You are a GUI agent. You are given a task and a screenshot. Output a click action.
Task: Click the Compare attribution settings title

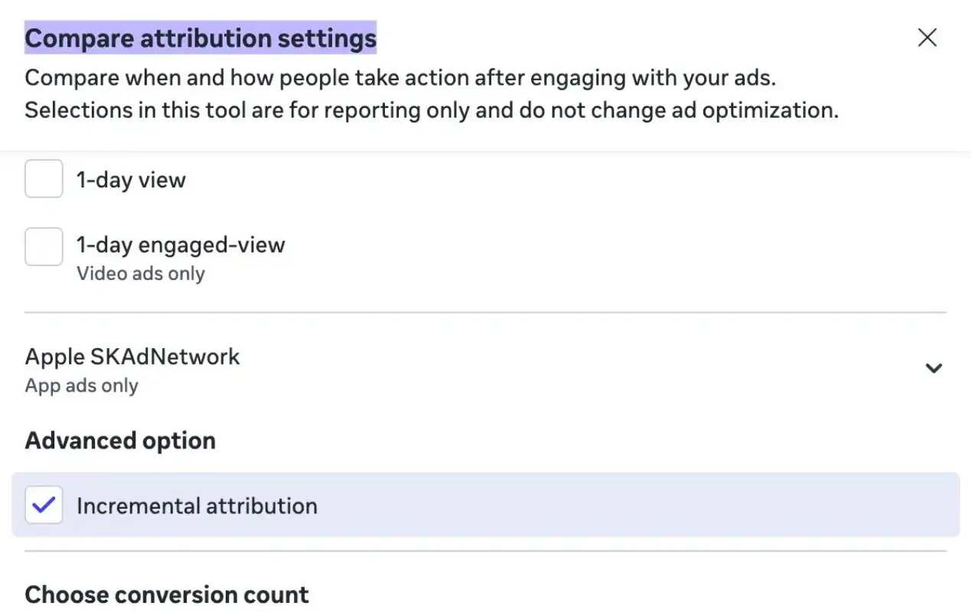(201, 37)
